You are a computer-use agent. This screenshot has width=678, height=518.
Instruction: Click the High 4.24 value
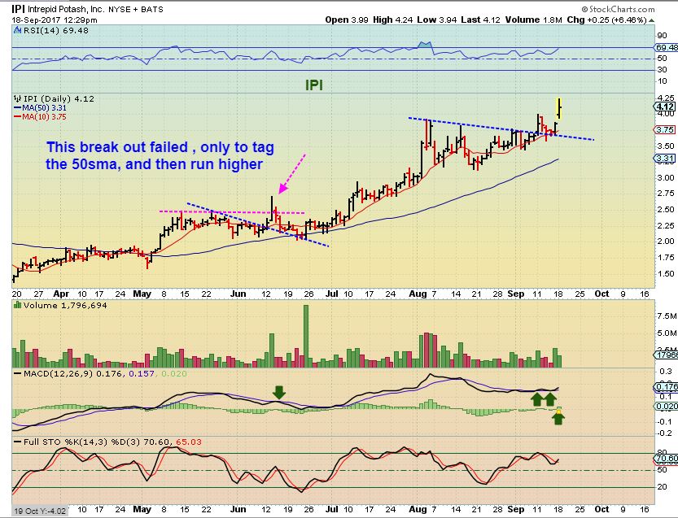(x=392, y=20)
